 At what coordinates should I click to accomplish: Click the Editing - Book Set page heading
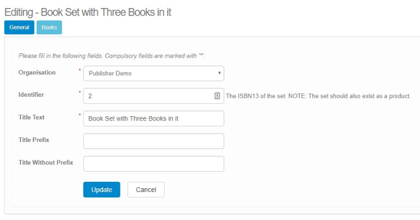[88, 11]
